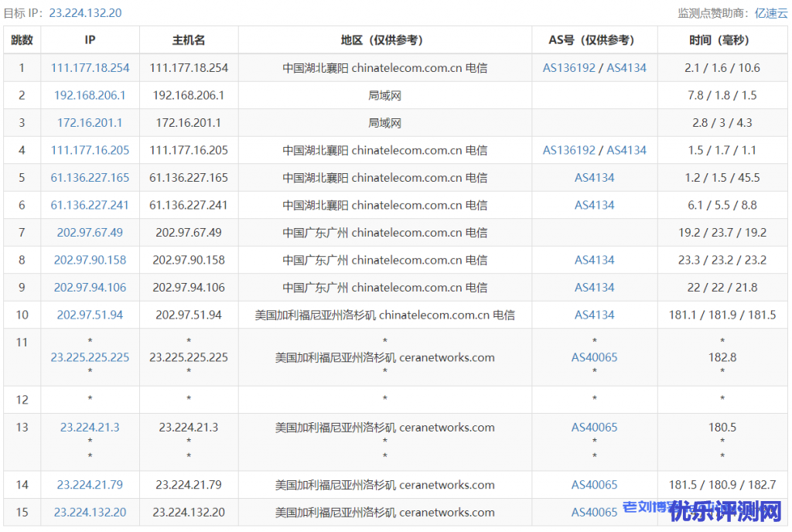Click the 192.168.206.1 link in IP column

[90, 95]
